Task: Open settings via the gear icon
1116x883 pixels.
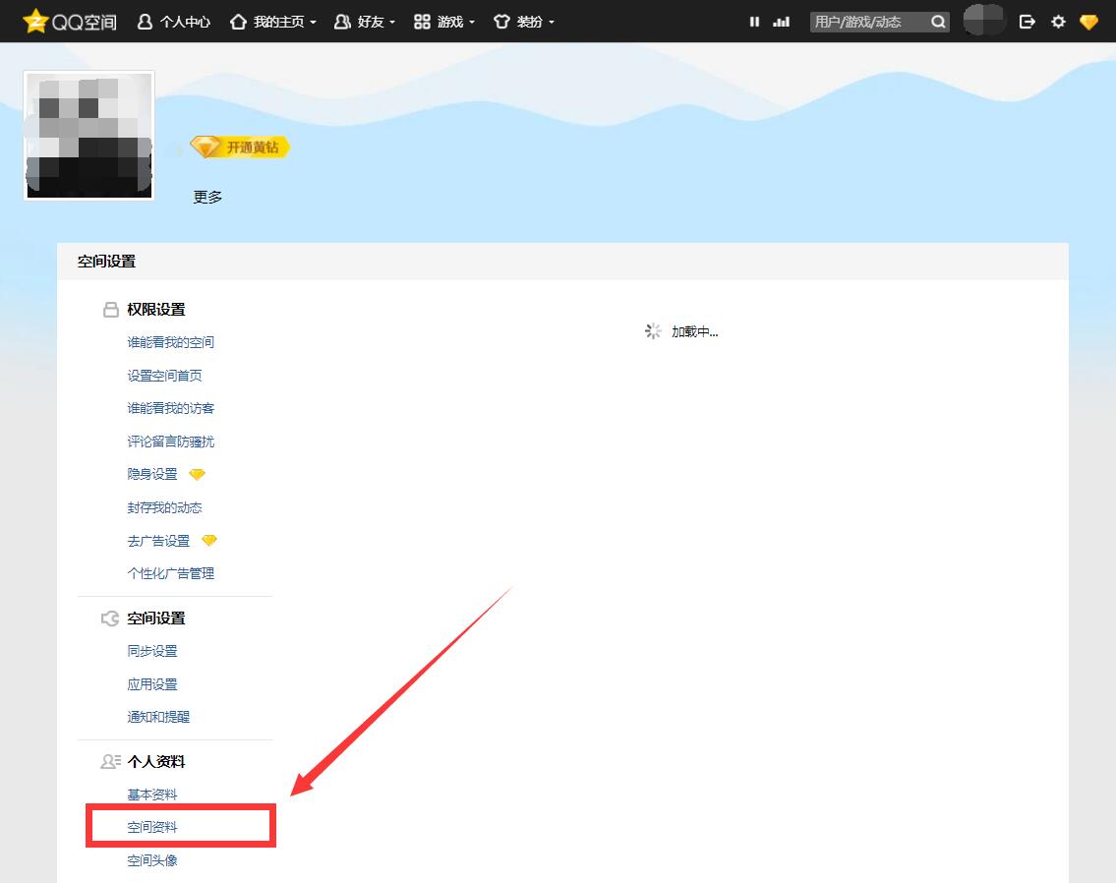Action: click(x=1058, y=21)
